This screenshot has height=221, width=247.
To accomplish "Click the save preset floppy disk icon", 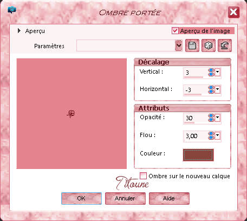I will 192,45.
